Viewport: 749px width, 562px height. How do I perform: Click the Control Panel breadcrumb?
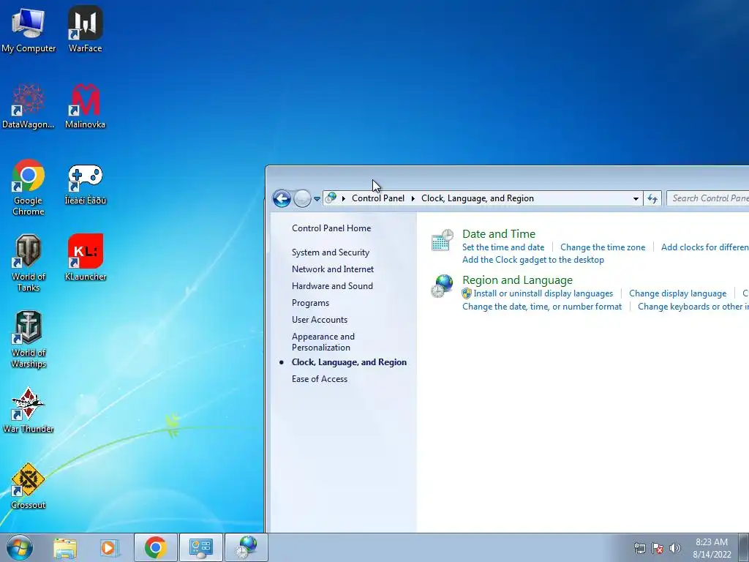[378, 198]
